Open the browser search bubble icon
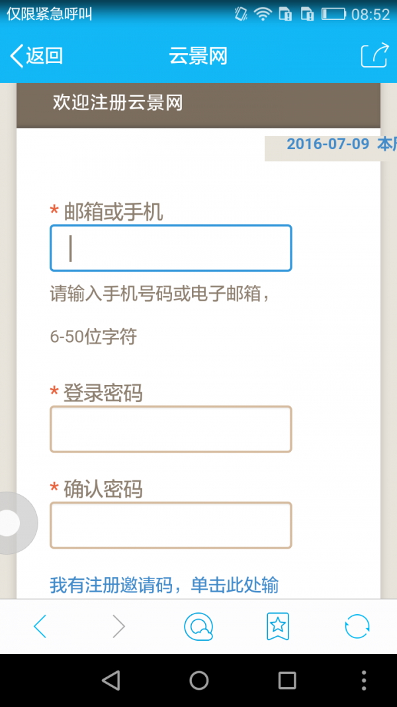The image size is (397, 707). [x=198, y=625]
